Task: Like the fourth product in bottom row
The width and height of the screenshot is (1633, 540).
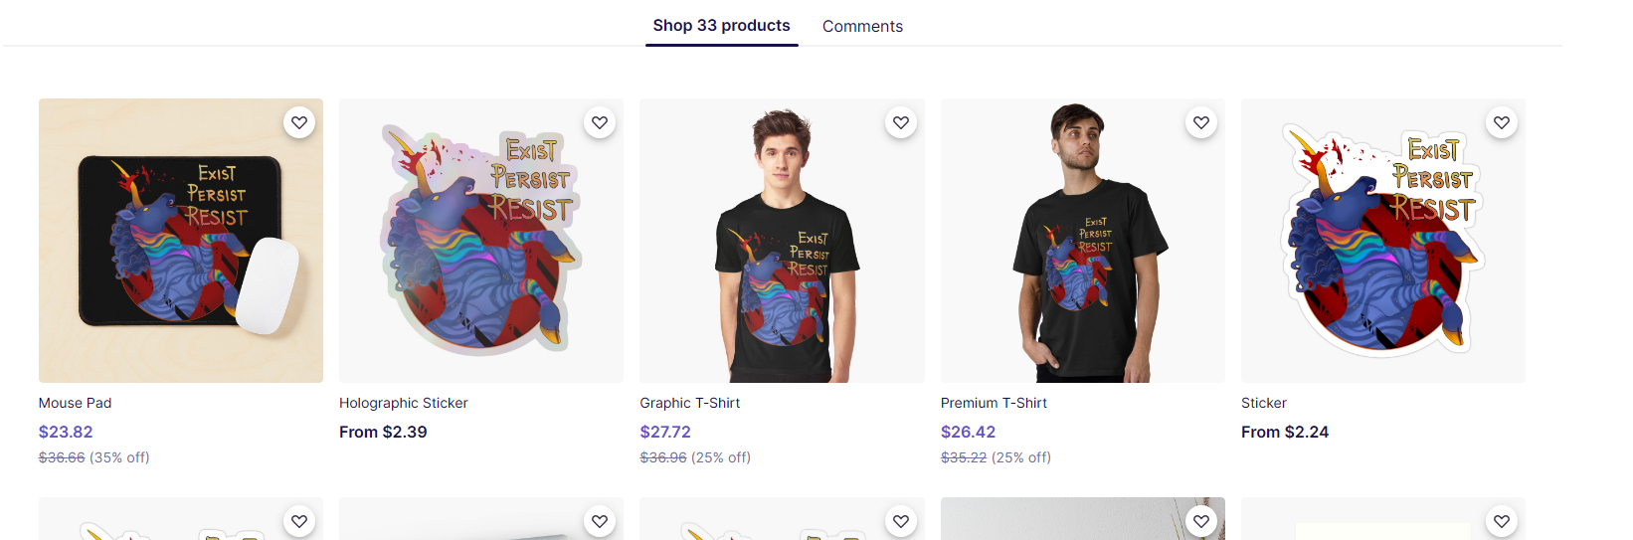Action: [x=1201, y=521]
